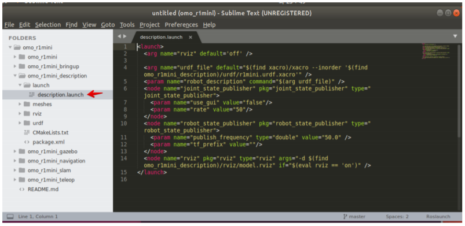The image size is (465, 226).
Task: Open CMakeLists.txt file
Action: point(50,132)
